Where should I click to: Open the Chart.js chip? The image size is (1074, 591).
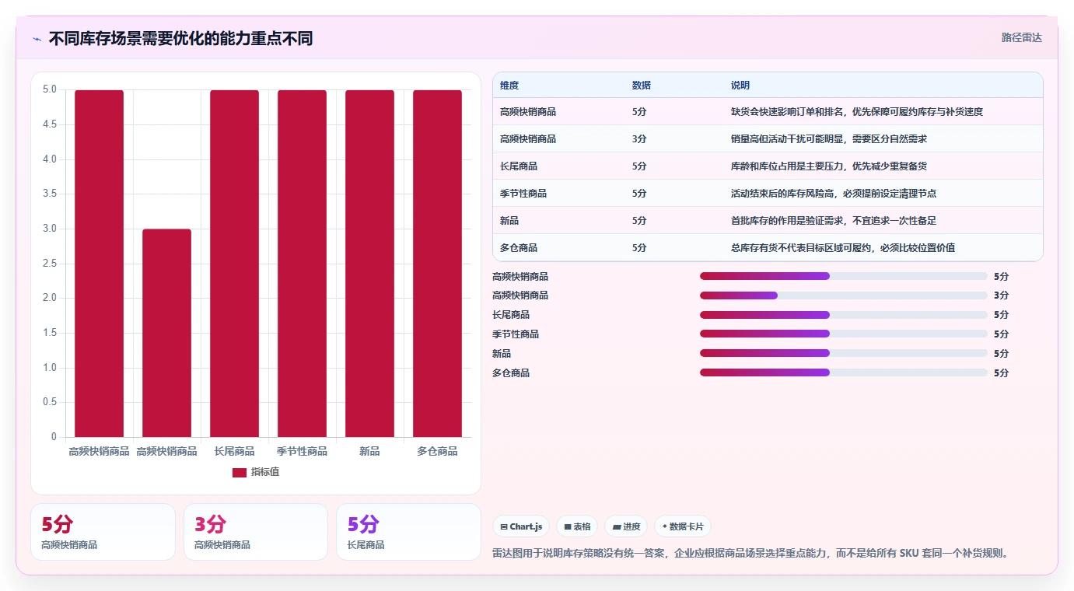point(521,526)
